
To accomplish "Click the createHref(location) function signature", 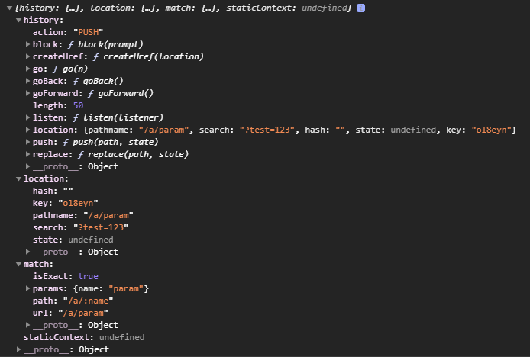I will click(x=154, y=56).
